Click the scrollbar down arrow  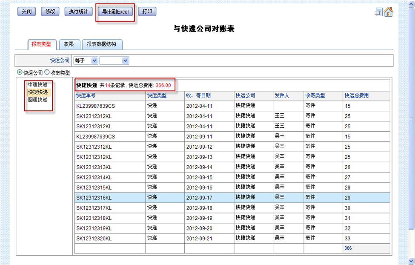point(411,260)
